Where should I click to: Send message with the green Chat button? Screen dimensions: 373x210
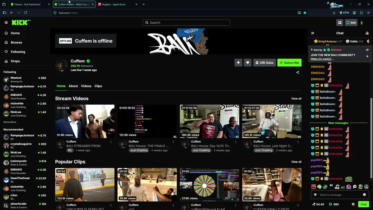coord(363,204)
